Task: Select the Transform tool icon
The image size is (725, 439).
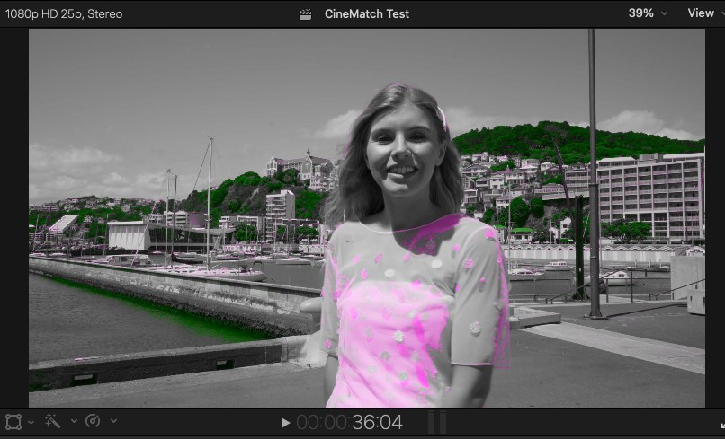Action: 13,421
